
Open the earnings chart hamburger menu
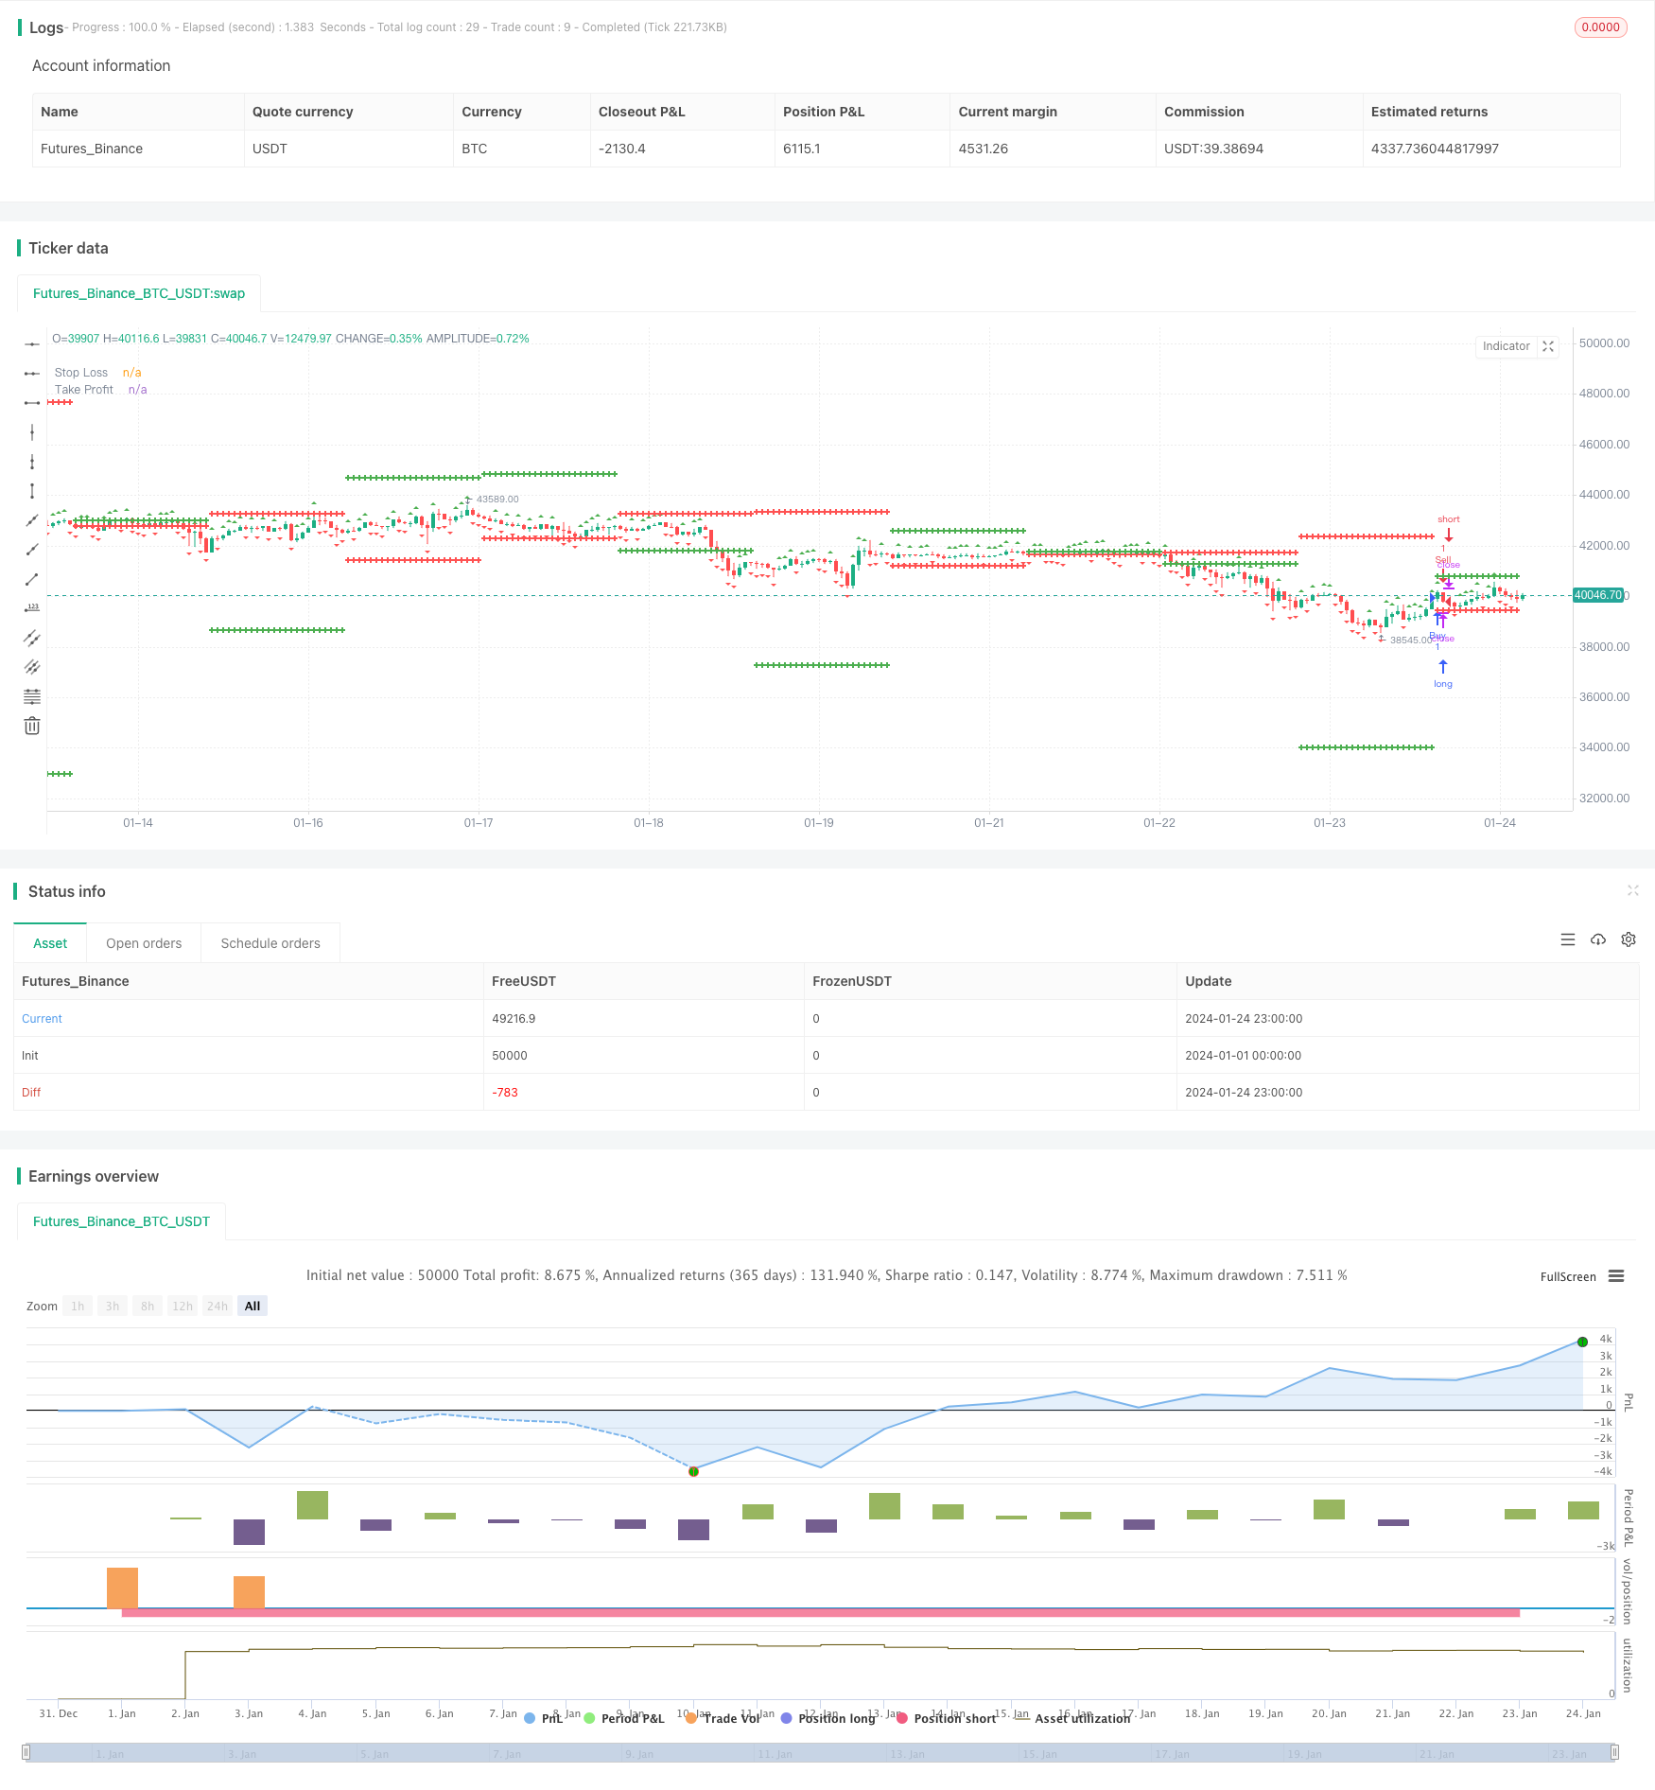1616,1276
